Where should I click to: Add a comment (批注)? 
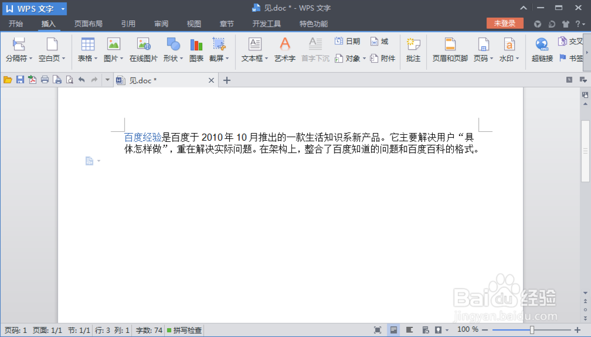coord(413,50)
